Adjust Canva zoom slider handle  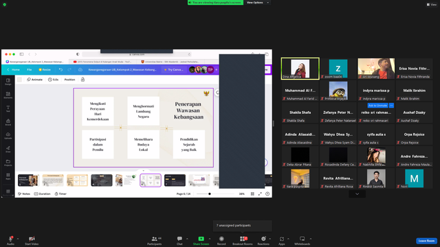click(210, 193)
